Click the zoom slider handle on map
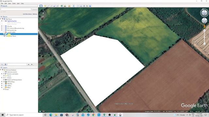 point(204,37)
